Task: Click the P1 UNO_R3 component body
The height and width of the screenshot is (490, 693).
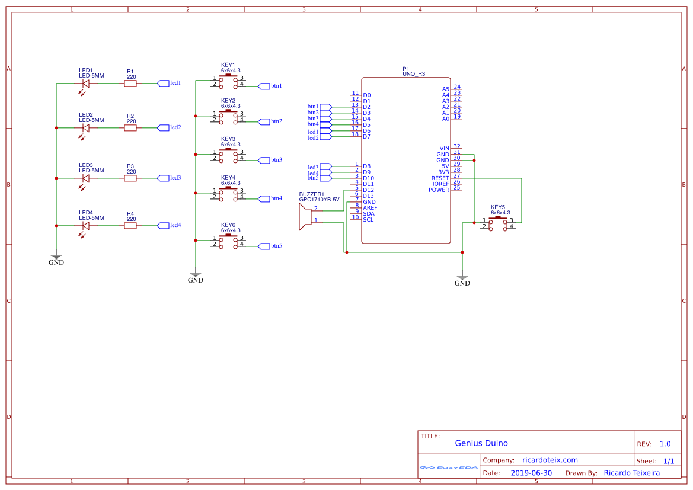Action: click(406, 160)
